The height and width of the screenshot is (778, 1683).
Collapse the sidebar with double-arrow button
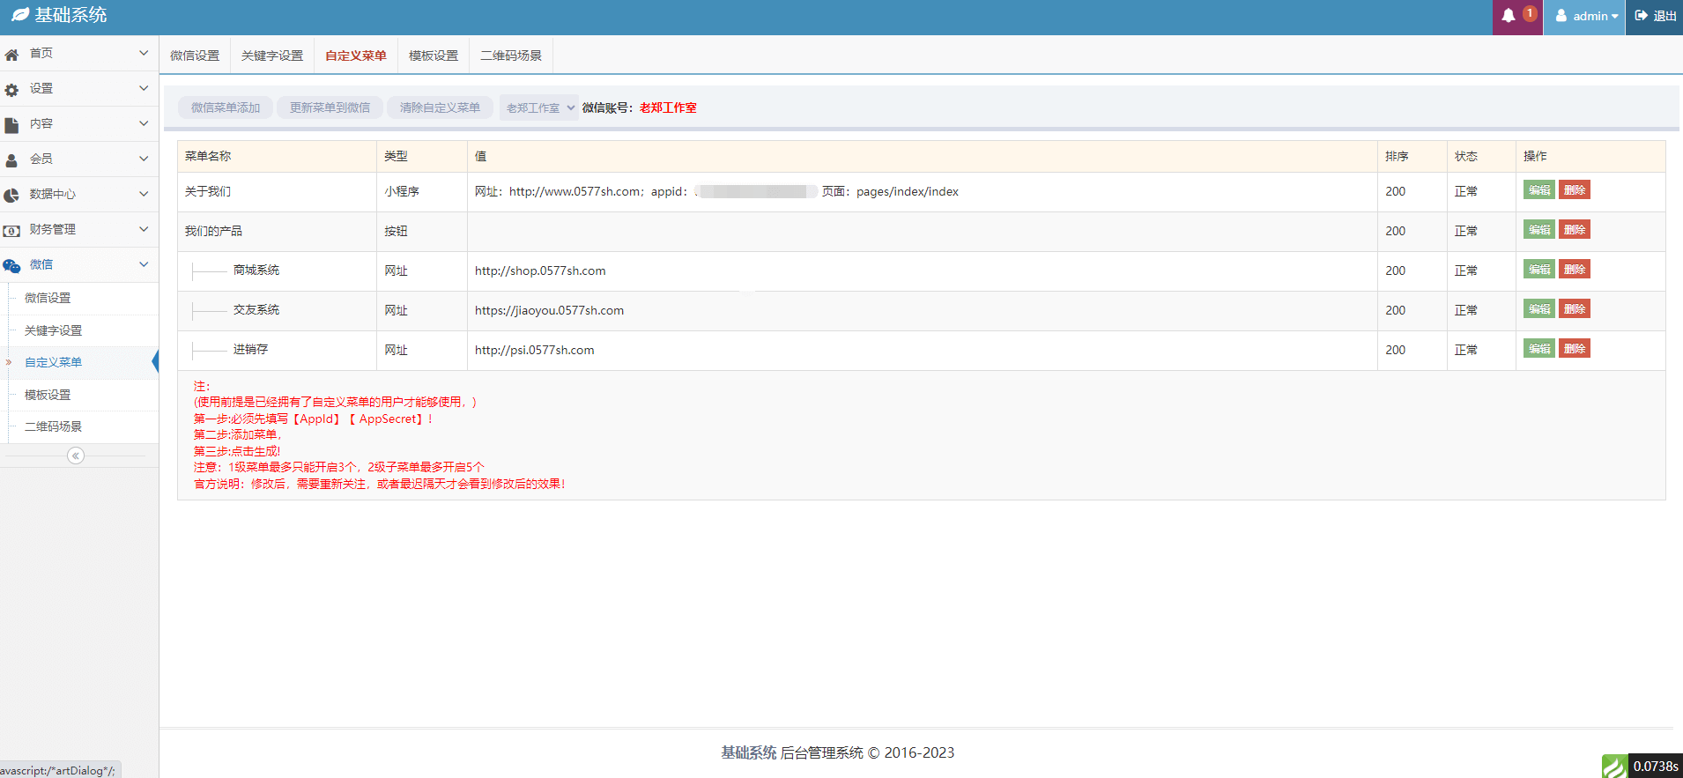tap(76, 456)
